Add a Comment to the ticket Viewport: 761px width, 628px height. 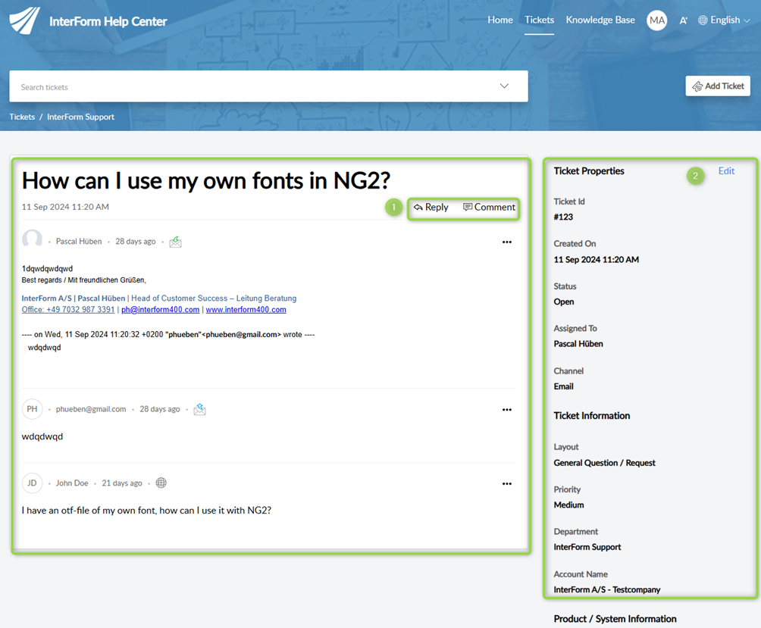pos(489,207)
